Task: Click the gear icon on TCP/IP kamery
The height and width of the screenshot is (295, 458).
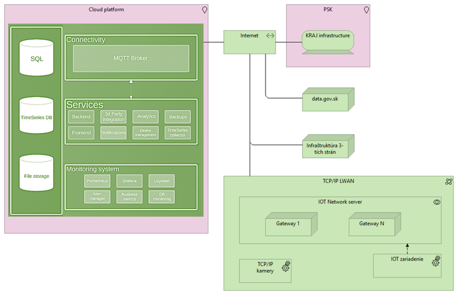Action: point(286,266)
